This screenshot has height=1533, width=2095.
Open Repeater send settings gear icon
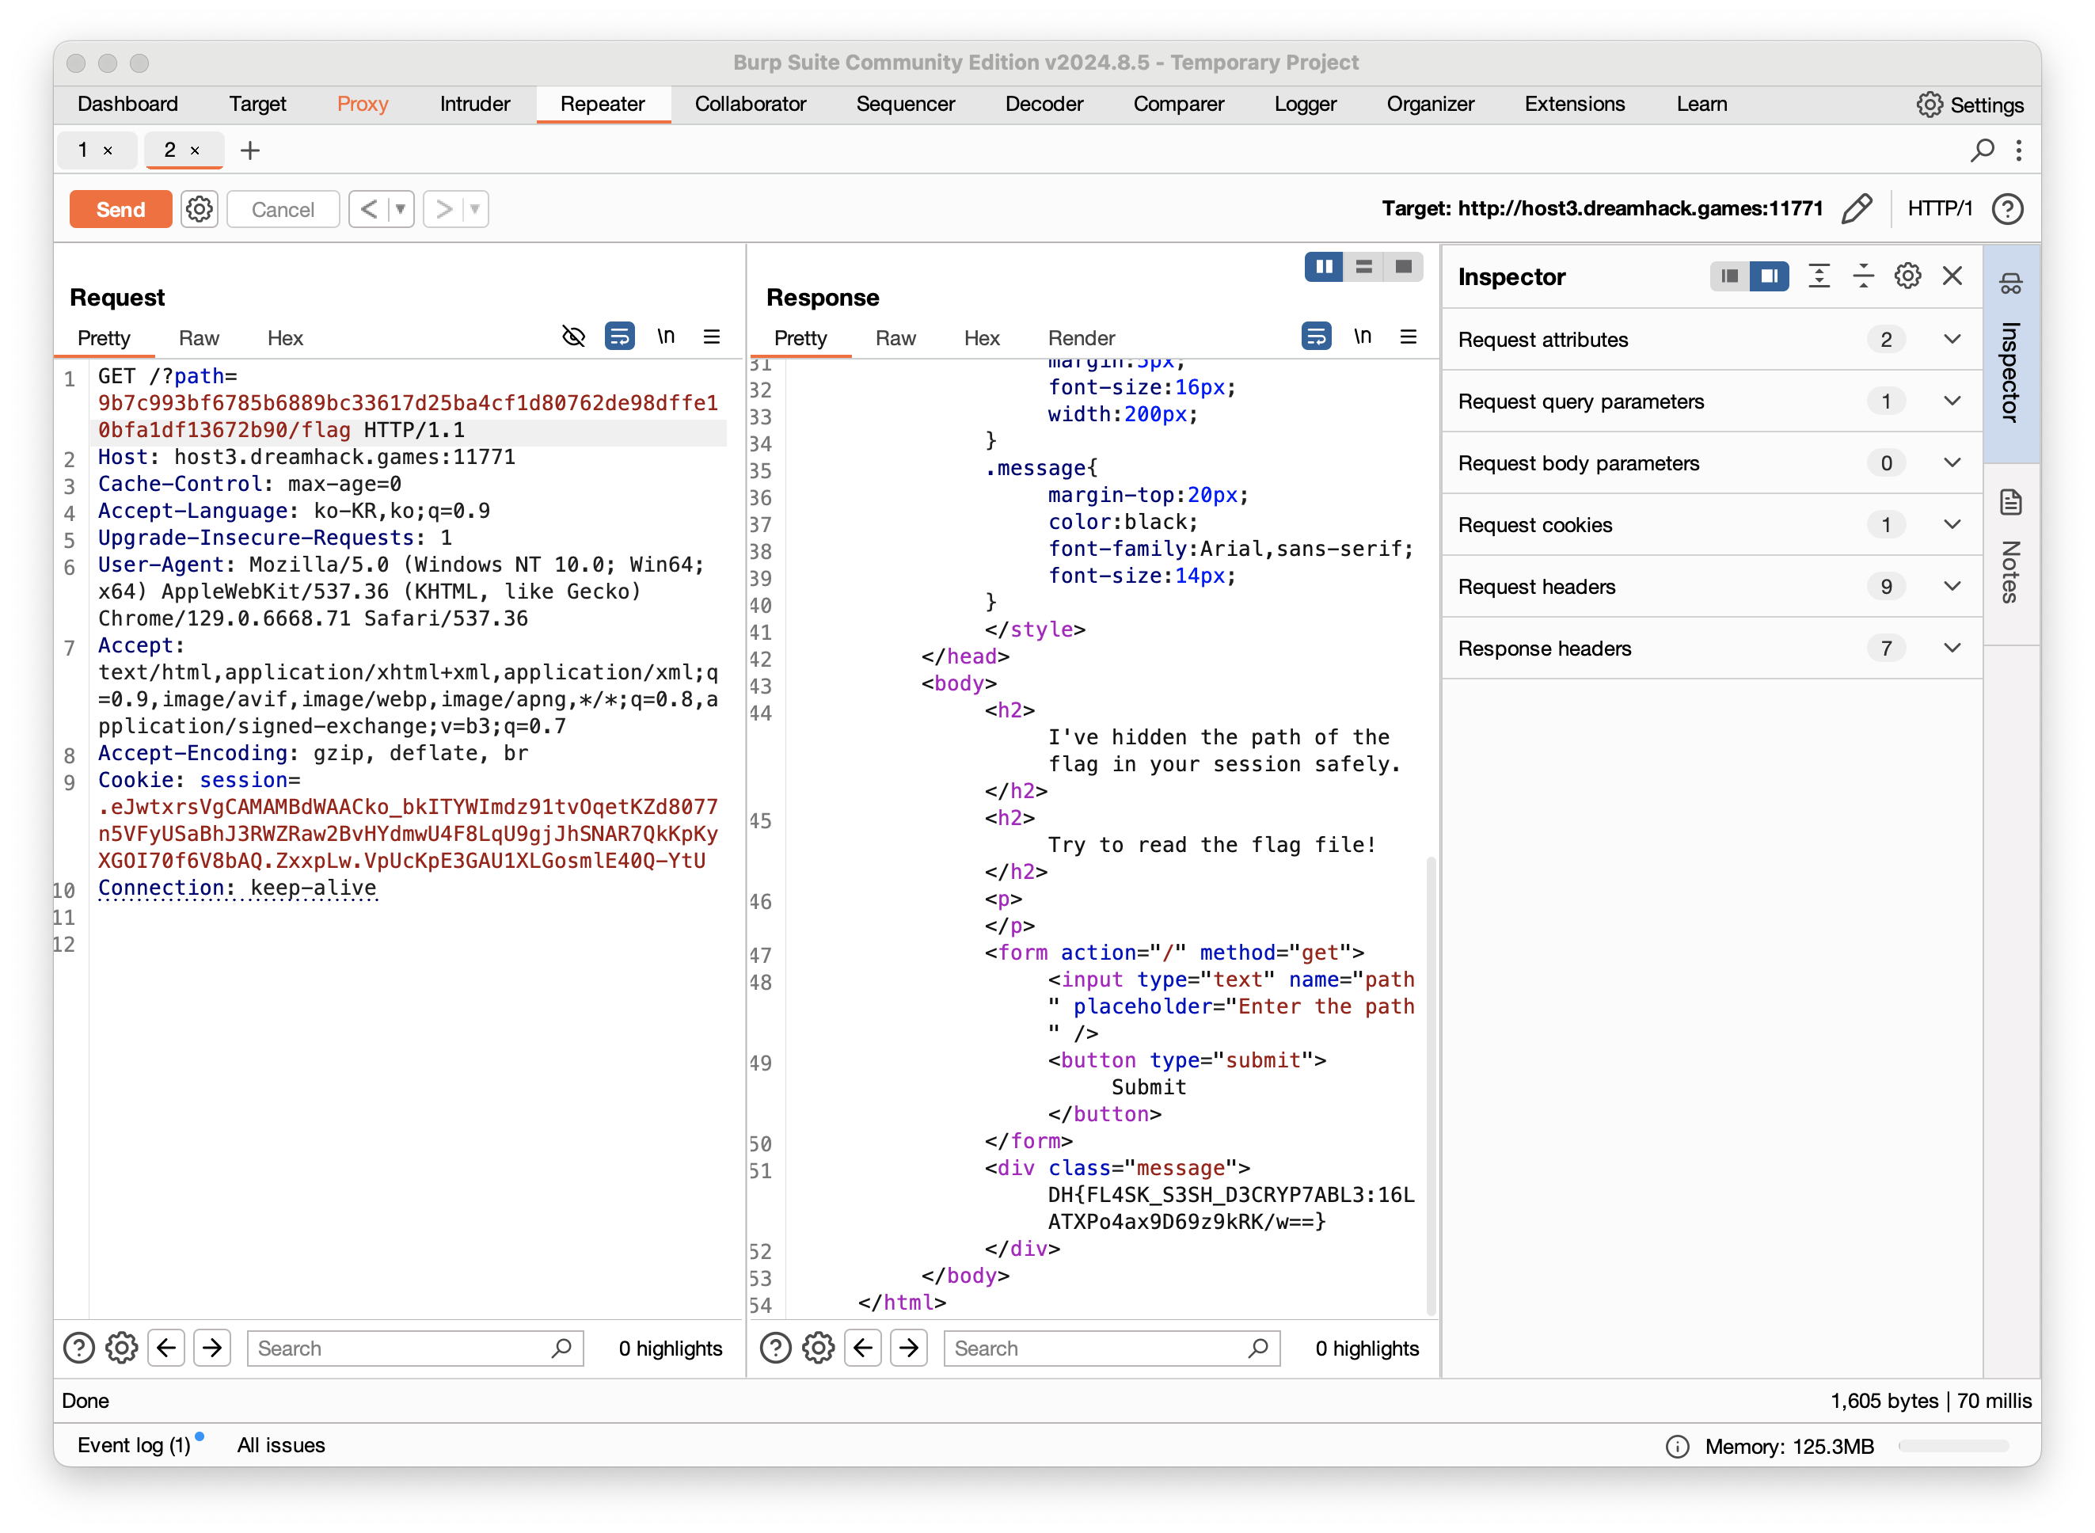(199, 209)
